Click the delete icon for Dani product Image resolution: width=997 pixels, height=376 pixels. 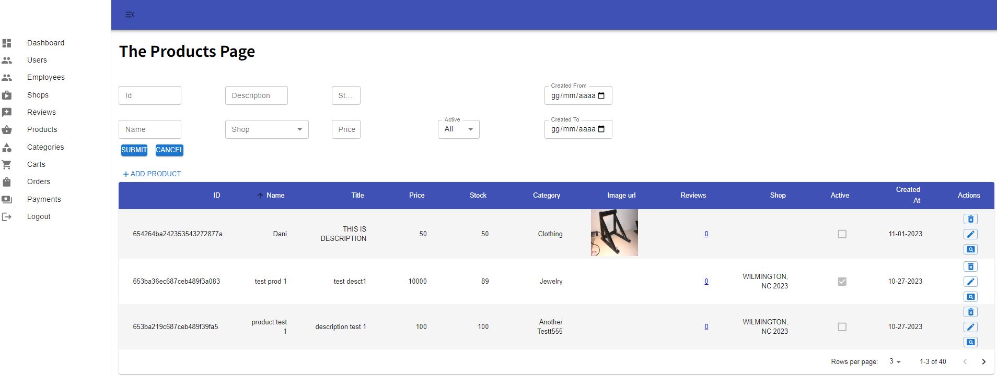pos(970,220)
